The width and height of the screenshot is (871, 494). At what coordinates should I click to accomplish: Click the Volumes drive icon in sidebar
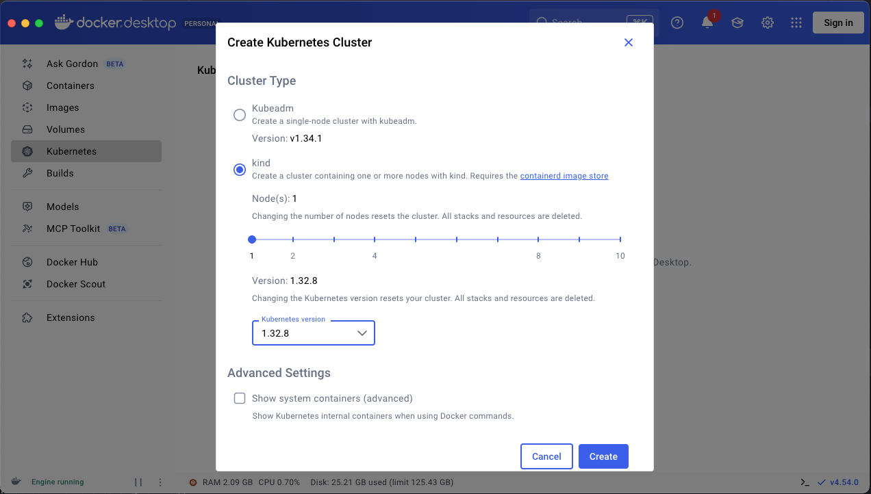point(27,129)
